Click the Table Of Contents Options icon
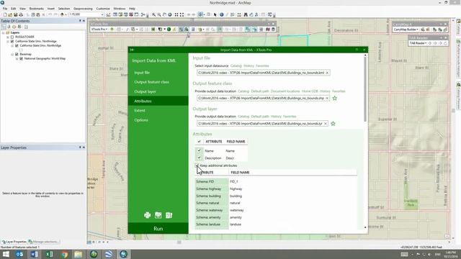Image resolution: width=461 pixels, height=259 pixels. pyautogui.click(x=26, y=27)
